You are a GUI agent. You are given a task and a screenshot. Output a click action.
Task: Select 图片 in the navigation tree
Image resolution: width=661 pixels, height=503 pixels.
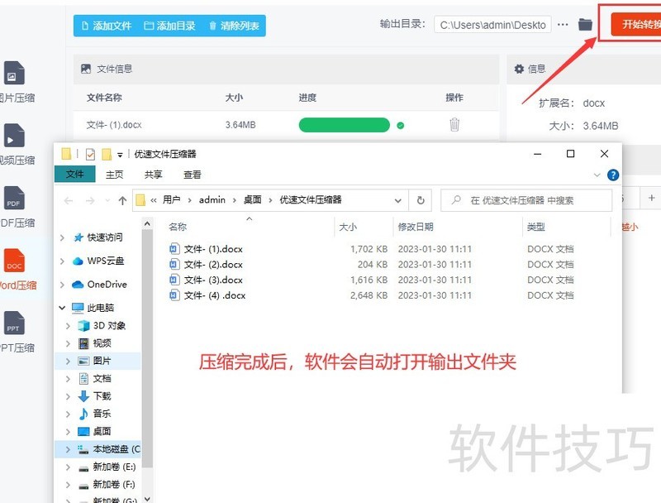click(102, 361)
